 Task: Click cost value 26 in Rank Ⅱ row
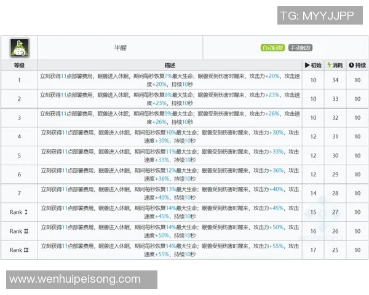(335, 231)
